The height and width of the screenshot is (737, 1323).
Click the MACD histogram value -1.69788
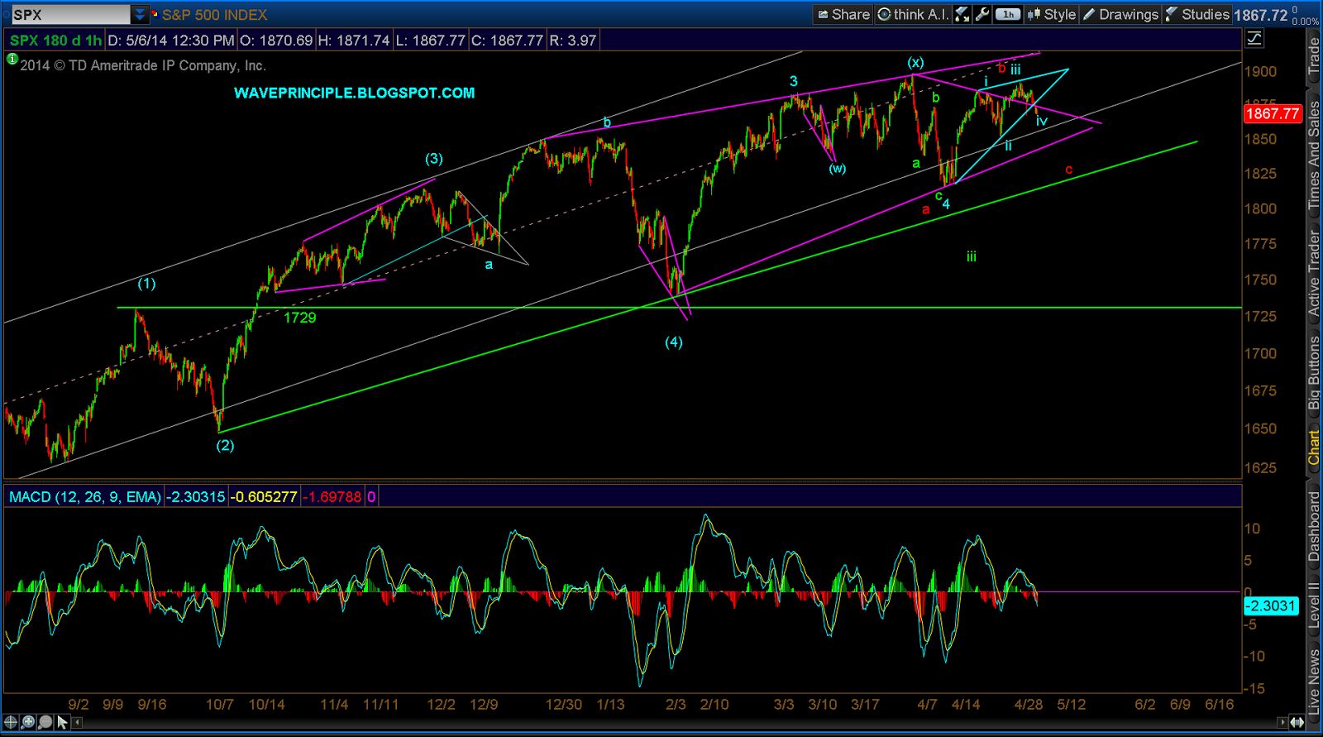pos(332,497)
